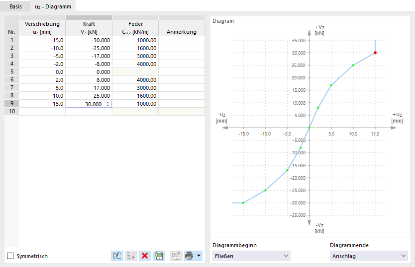The height and width of the screenshot is (267, 415).
Task: Open the Diagrammbeginn dropdown showing Fließen
Action: (251, 256)
